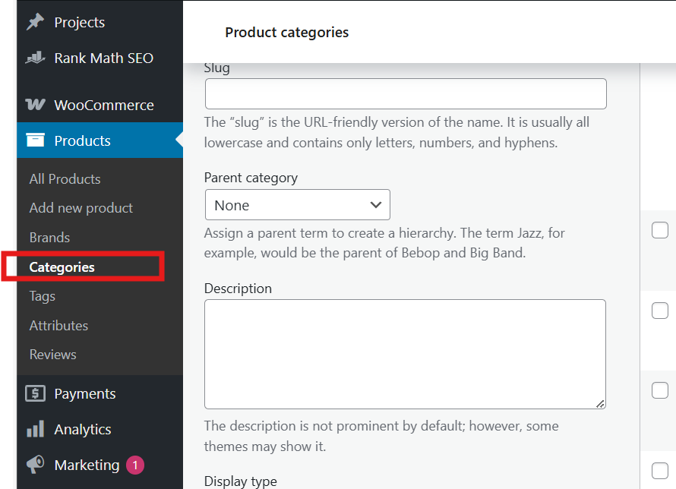
Task: Tick the second checkbox in the category list
Action: [659, 311]
